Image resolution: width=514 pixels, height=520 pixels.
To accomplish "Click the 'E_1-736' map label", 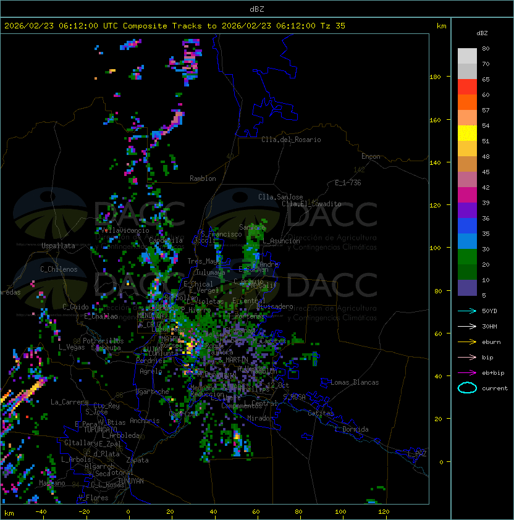I will (x=348, y=183).
